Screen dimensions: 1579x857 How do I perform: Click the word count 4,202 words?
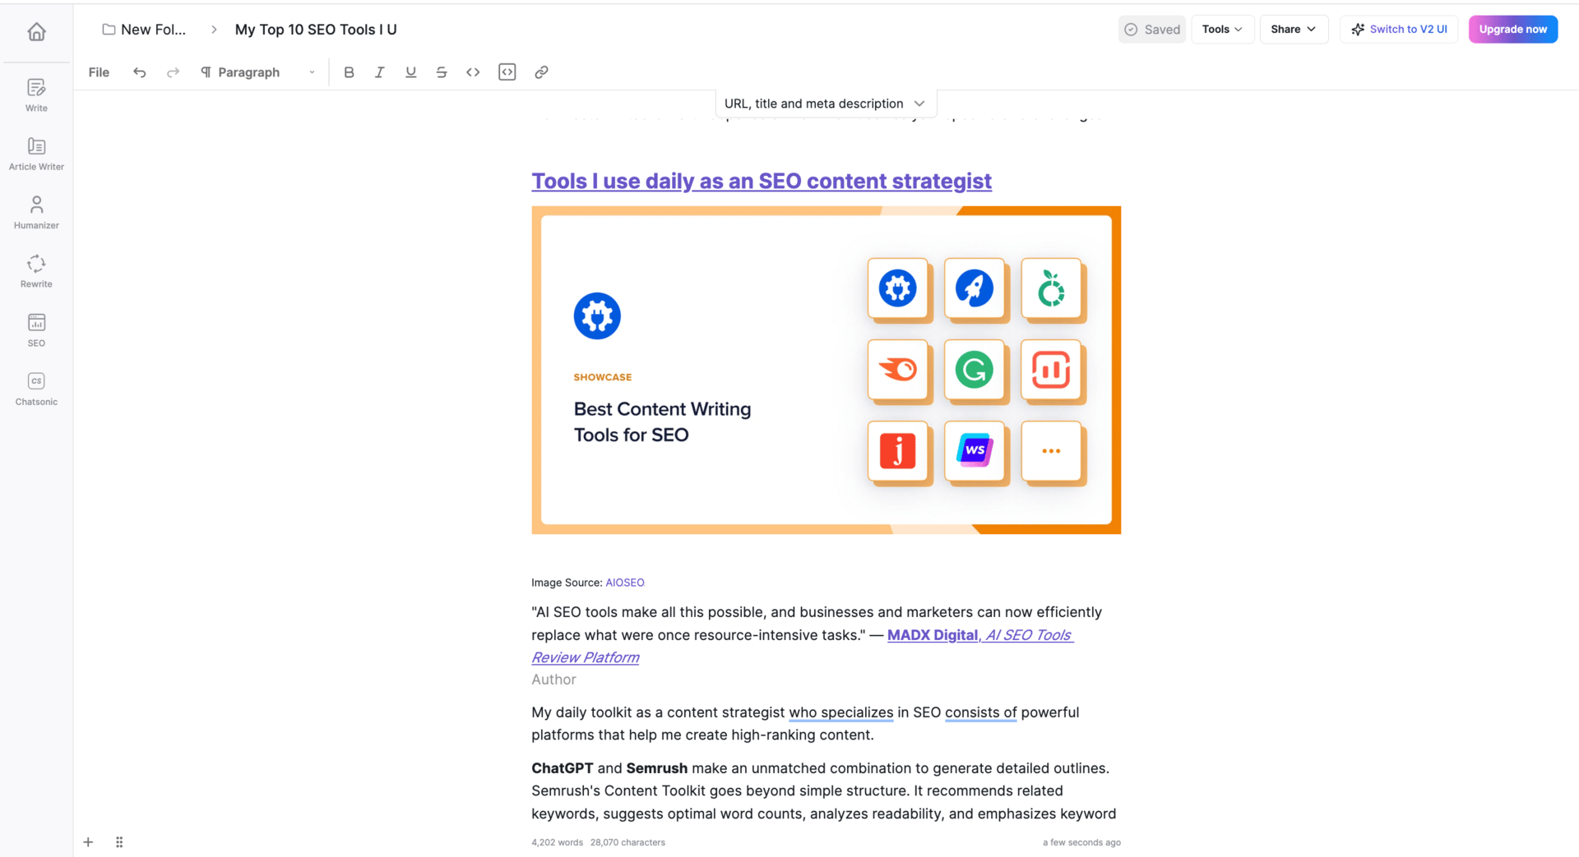point(558,842)
